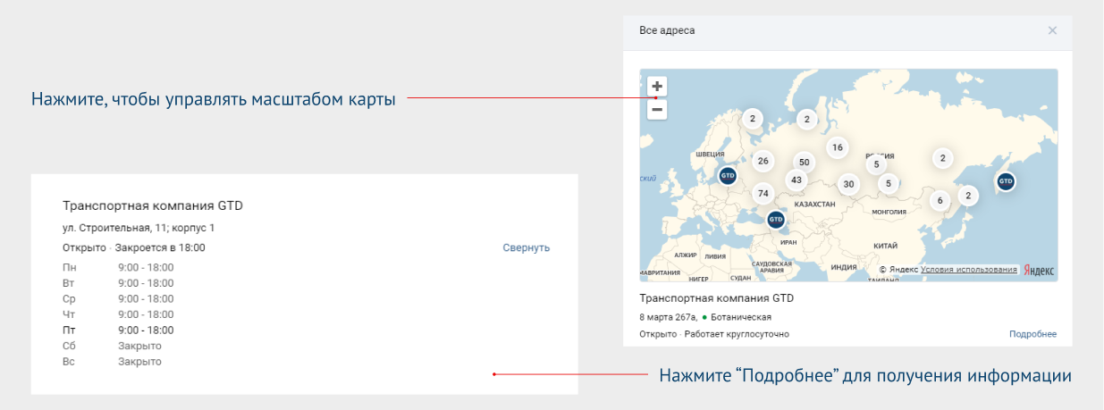Zoom out the map with minus button

pyautogui.click(x=657, y=110)
